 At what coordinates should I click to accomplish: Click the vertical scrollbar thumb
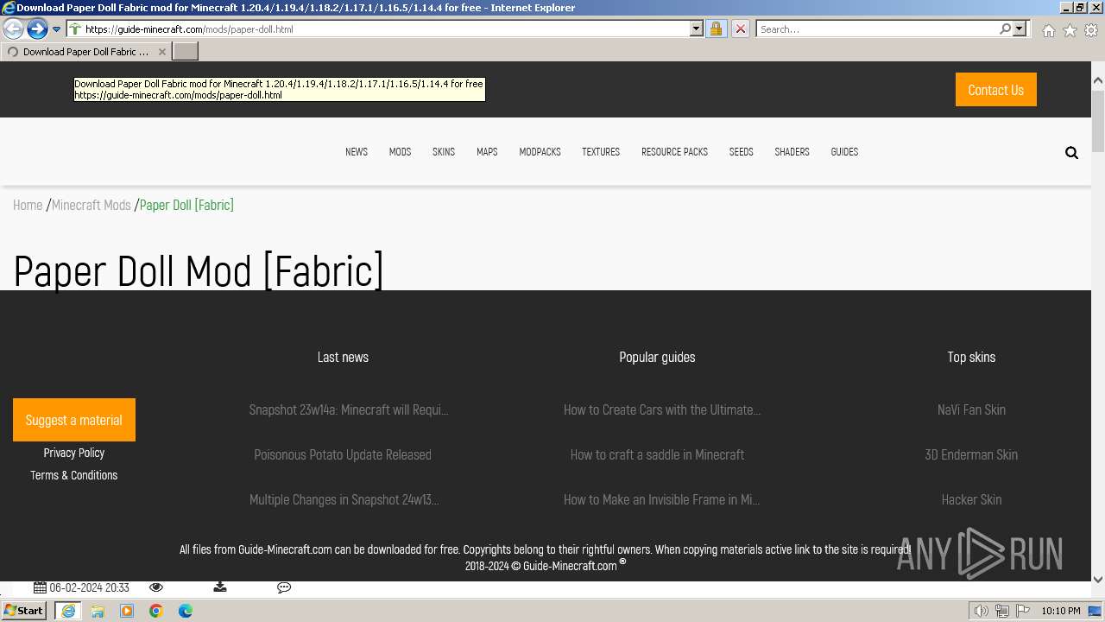click(1098, 121)
